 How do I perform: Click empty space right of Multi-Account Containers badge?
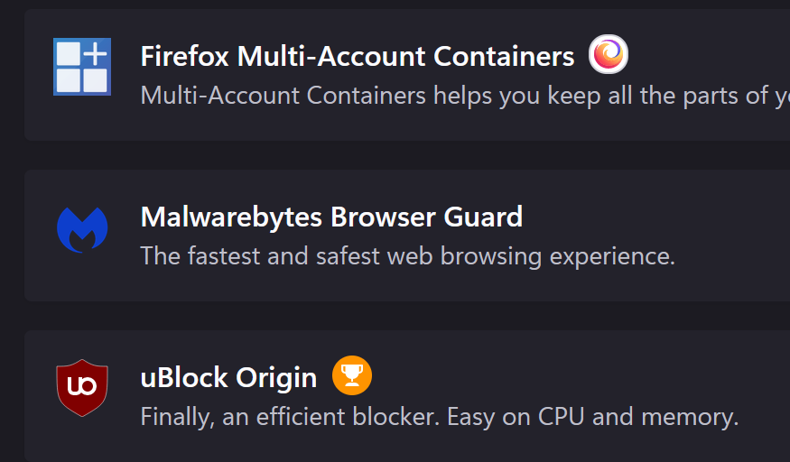704,56
